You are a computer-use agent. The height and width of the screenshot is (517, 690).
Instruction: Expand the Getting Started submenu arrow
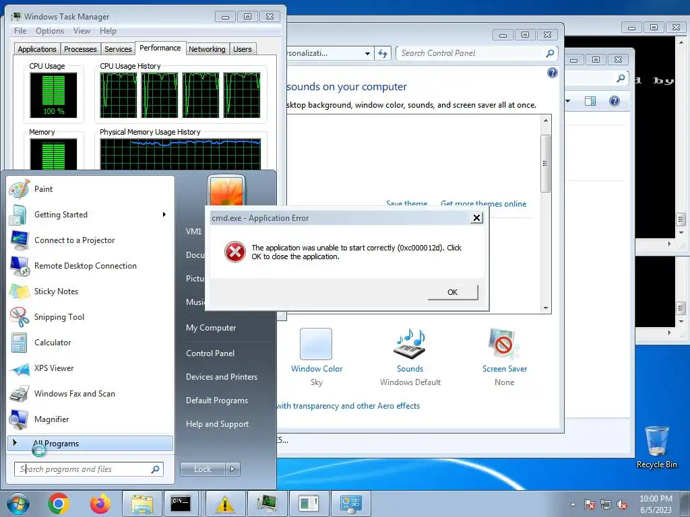164,215
